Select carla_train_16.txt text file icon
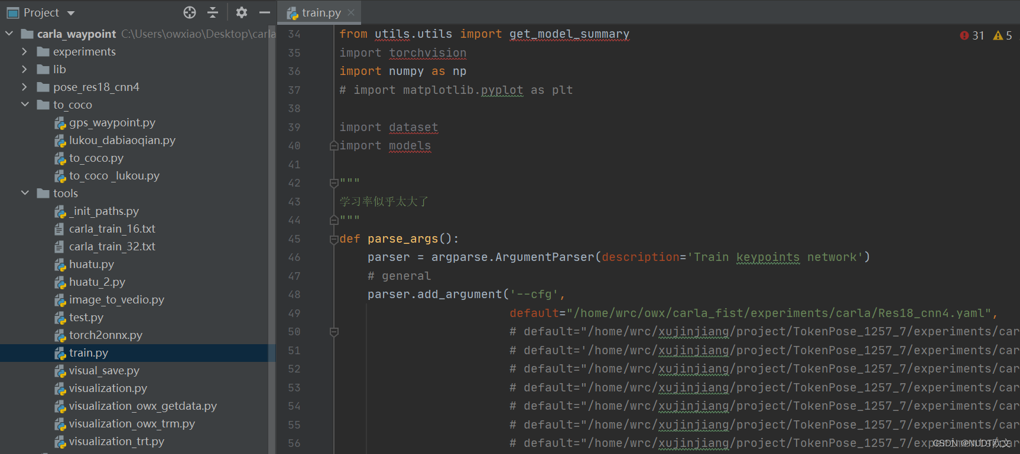1020x454 pixels. point(59,229)
